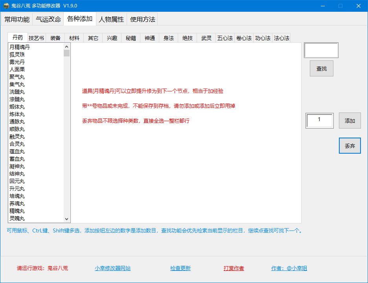
Task: Open the 气运改命 main tab
Action: [48, 19]
